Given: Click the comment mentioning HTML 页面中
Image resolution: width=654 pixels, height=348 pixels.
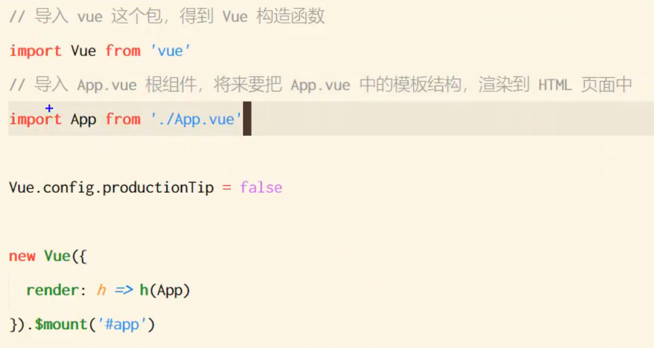Looking at the screenshot, I should [320, 85].
